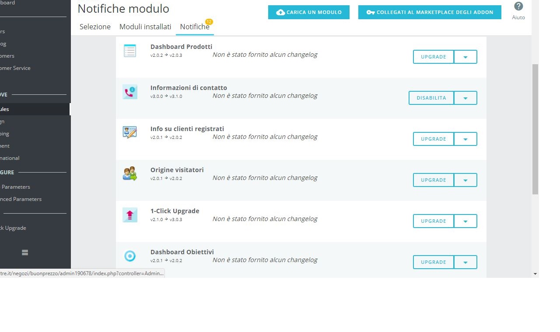
Task: Click the 1-Click Upgrade arrow icon
Action: click(130, 215)
